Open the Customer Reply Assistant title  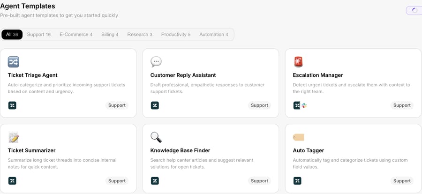click(x=183, y=75)
